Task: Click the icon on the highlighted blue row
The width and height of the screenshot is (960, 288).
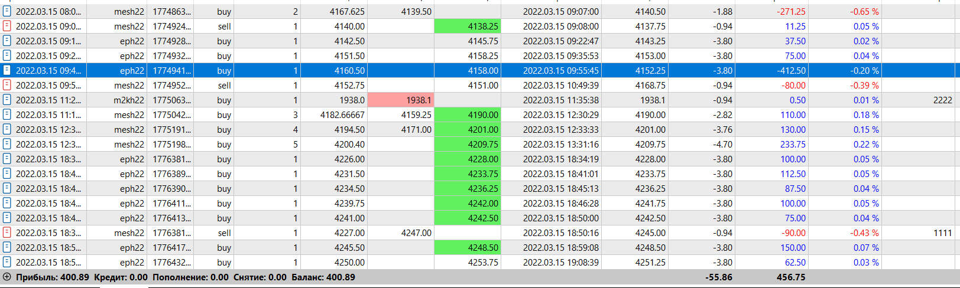Action: tap(7, 70)
